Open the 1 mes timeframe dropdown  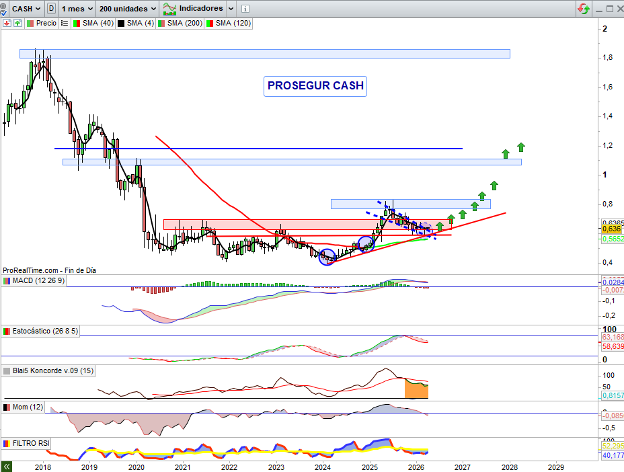[77, 8]
